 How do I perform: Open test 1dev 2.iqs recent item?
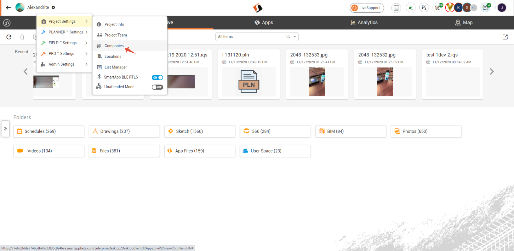(452, 74)
